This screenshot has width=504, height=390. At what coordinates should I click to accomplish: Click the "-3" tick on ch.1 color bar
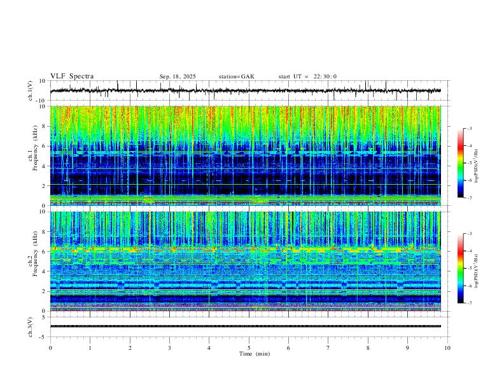[469, 128]
